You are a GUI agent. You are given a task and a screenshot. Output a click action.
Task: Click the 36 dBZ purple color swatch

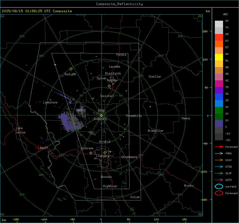[219, 90]
